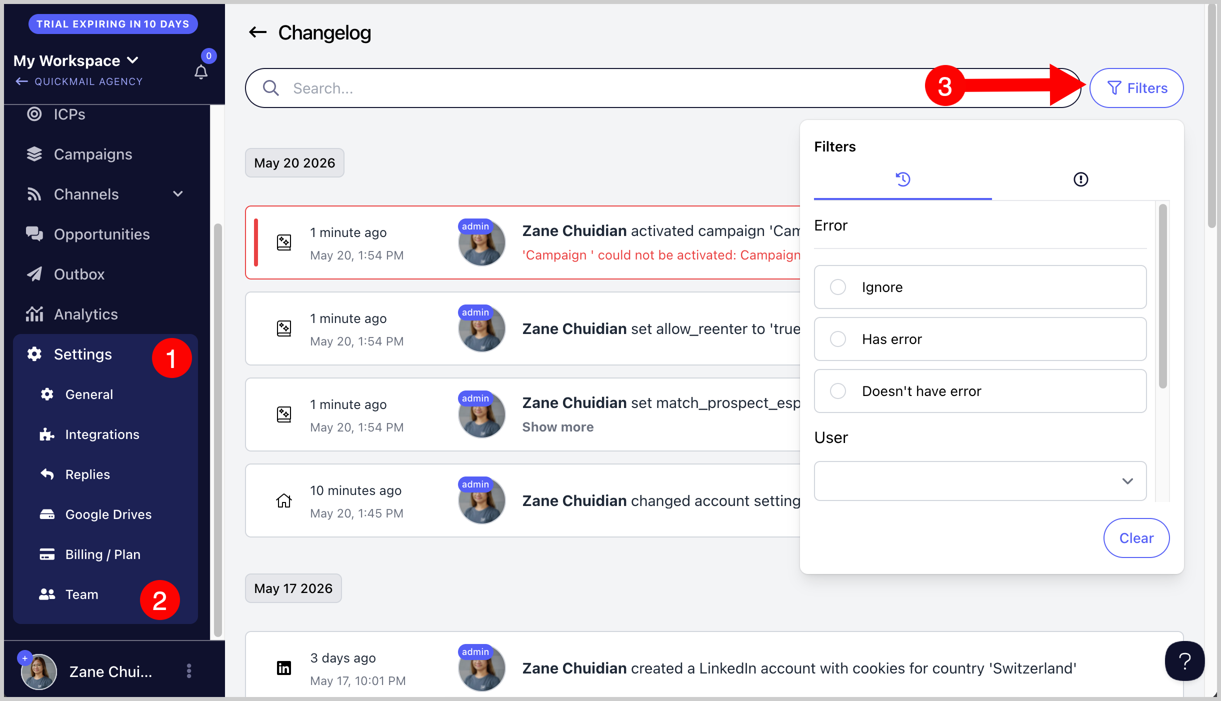Image resolution: width=1221 pixels, height=701 pixels.
Task: Click the Campaigns layers icon
Action: coord(34,154)
